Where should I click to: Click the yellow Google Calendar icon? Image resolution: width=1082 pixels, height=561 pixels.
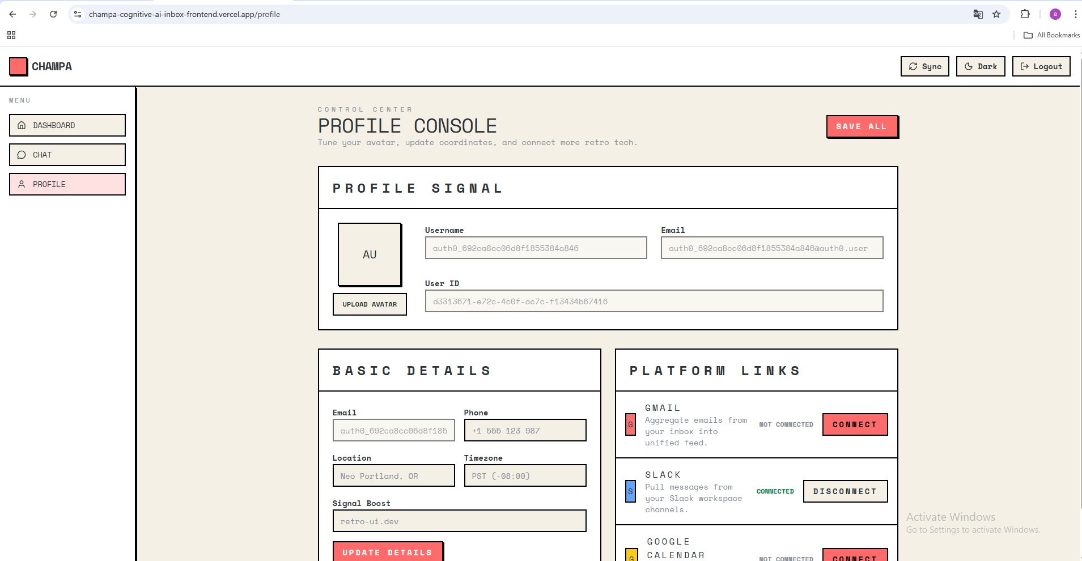click(631, 555)
